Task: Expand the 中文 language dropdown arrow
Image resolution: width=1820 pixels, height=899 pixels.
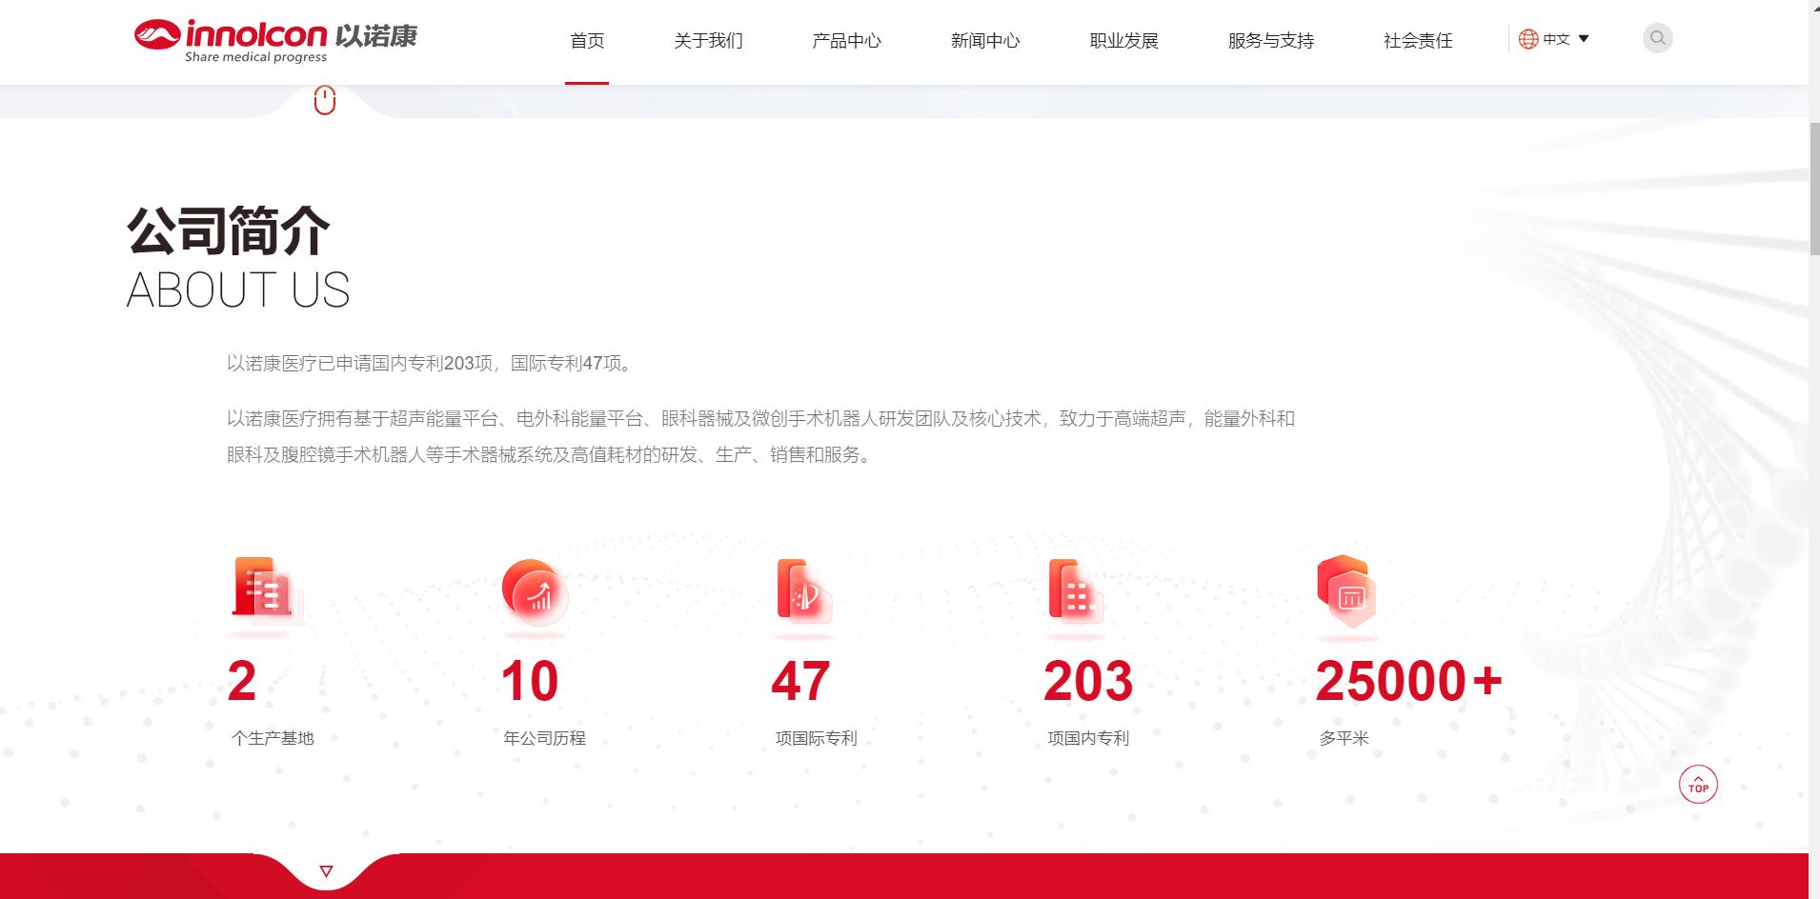Action: pyautogui.click(x=1584, y=39)
